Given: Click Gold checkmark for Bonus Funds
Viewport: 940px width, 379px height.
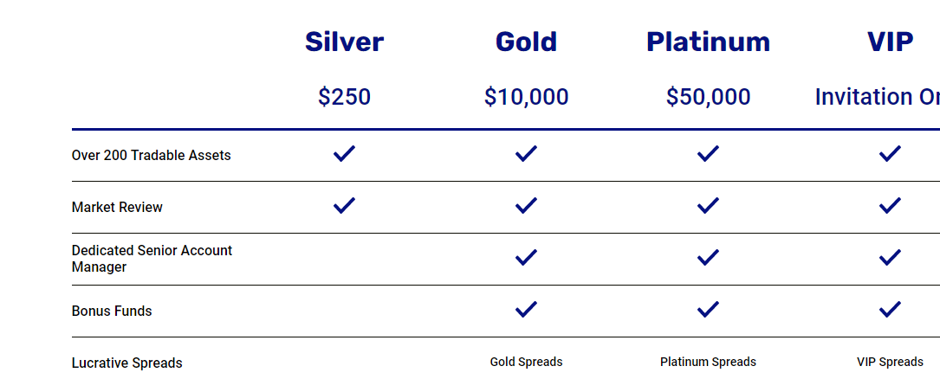Looking at the screenshot, I should click(526, 310).
